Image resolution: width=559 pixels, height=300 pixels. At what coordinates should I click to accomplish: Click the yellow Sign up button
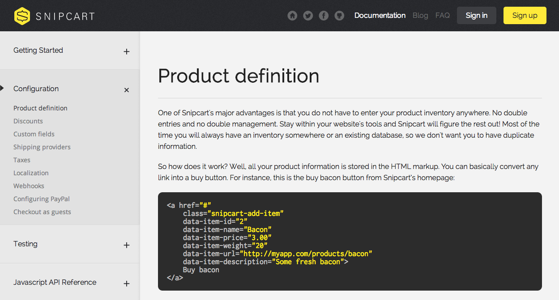coord(525,15)
